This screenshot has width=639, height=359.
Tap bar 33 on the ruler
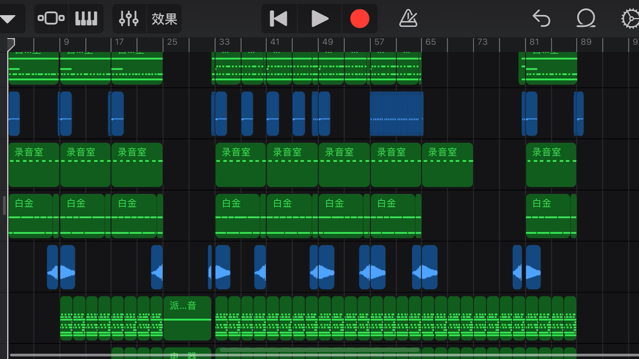point(224,42)
